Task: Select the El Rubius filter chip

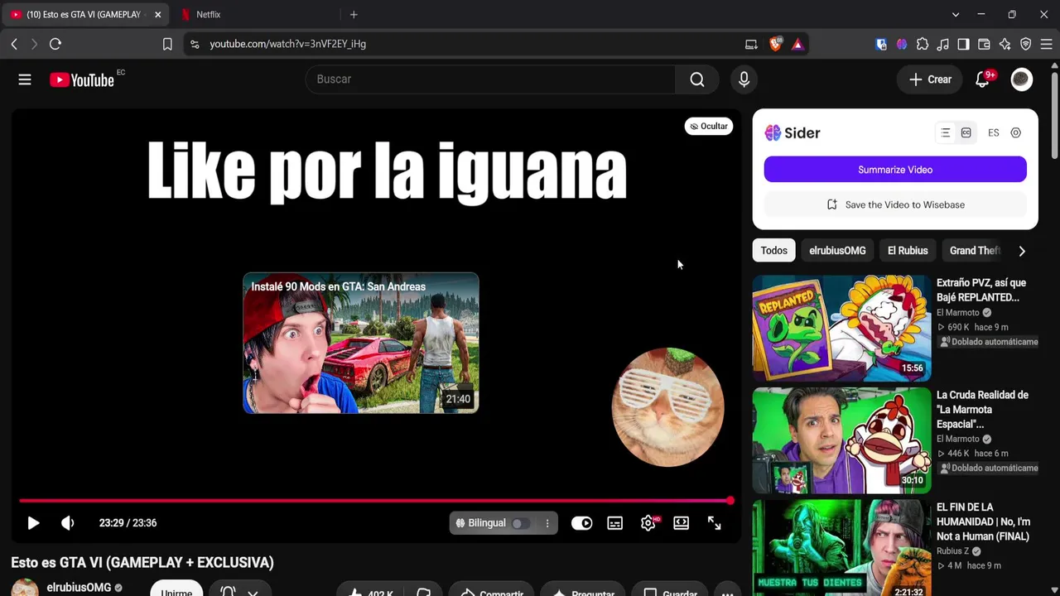Action: [x=908, y=251]
